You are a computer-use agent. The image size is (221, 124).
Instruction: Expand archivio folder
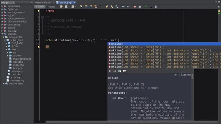point(8,56)
